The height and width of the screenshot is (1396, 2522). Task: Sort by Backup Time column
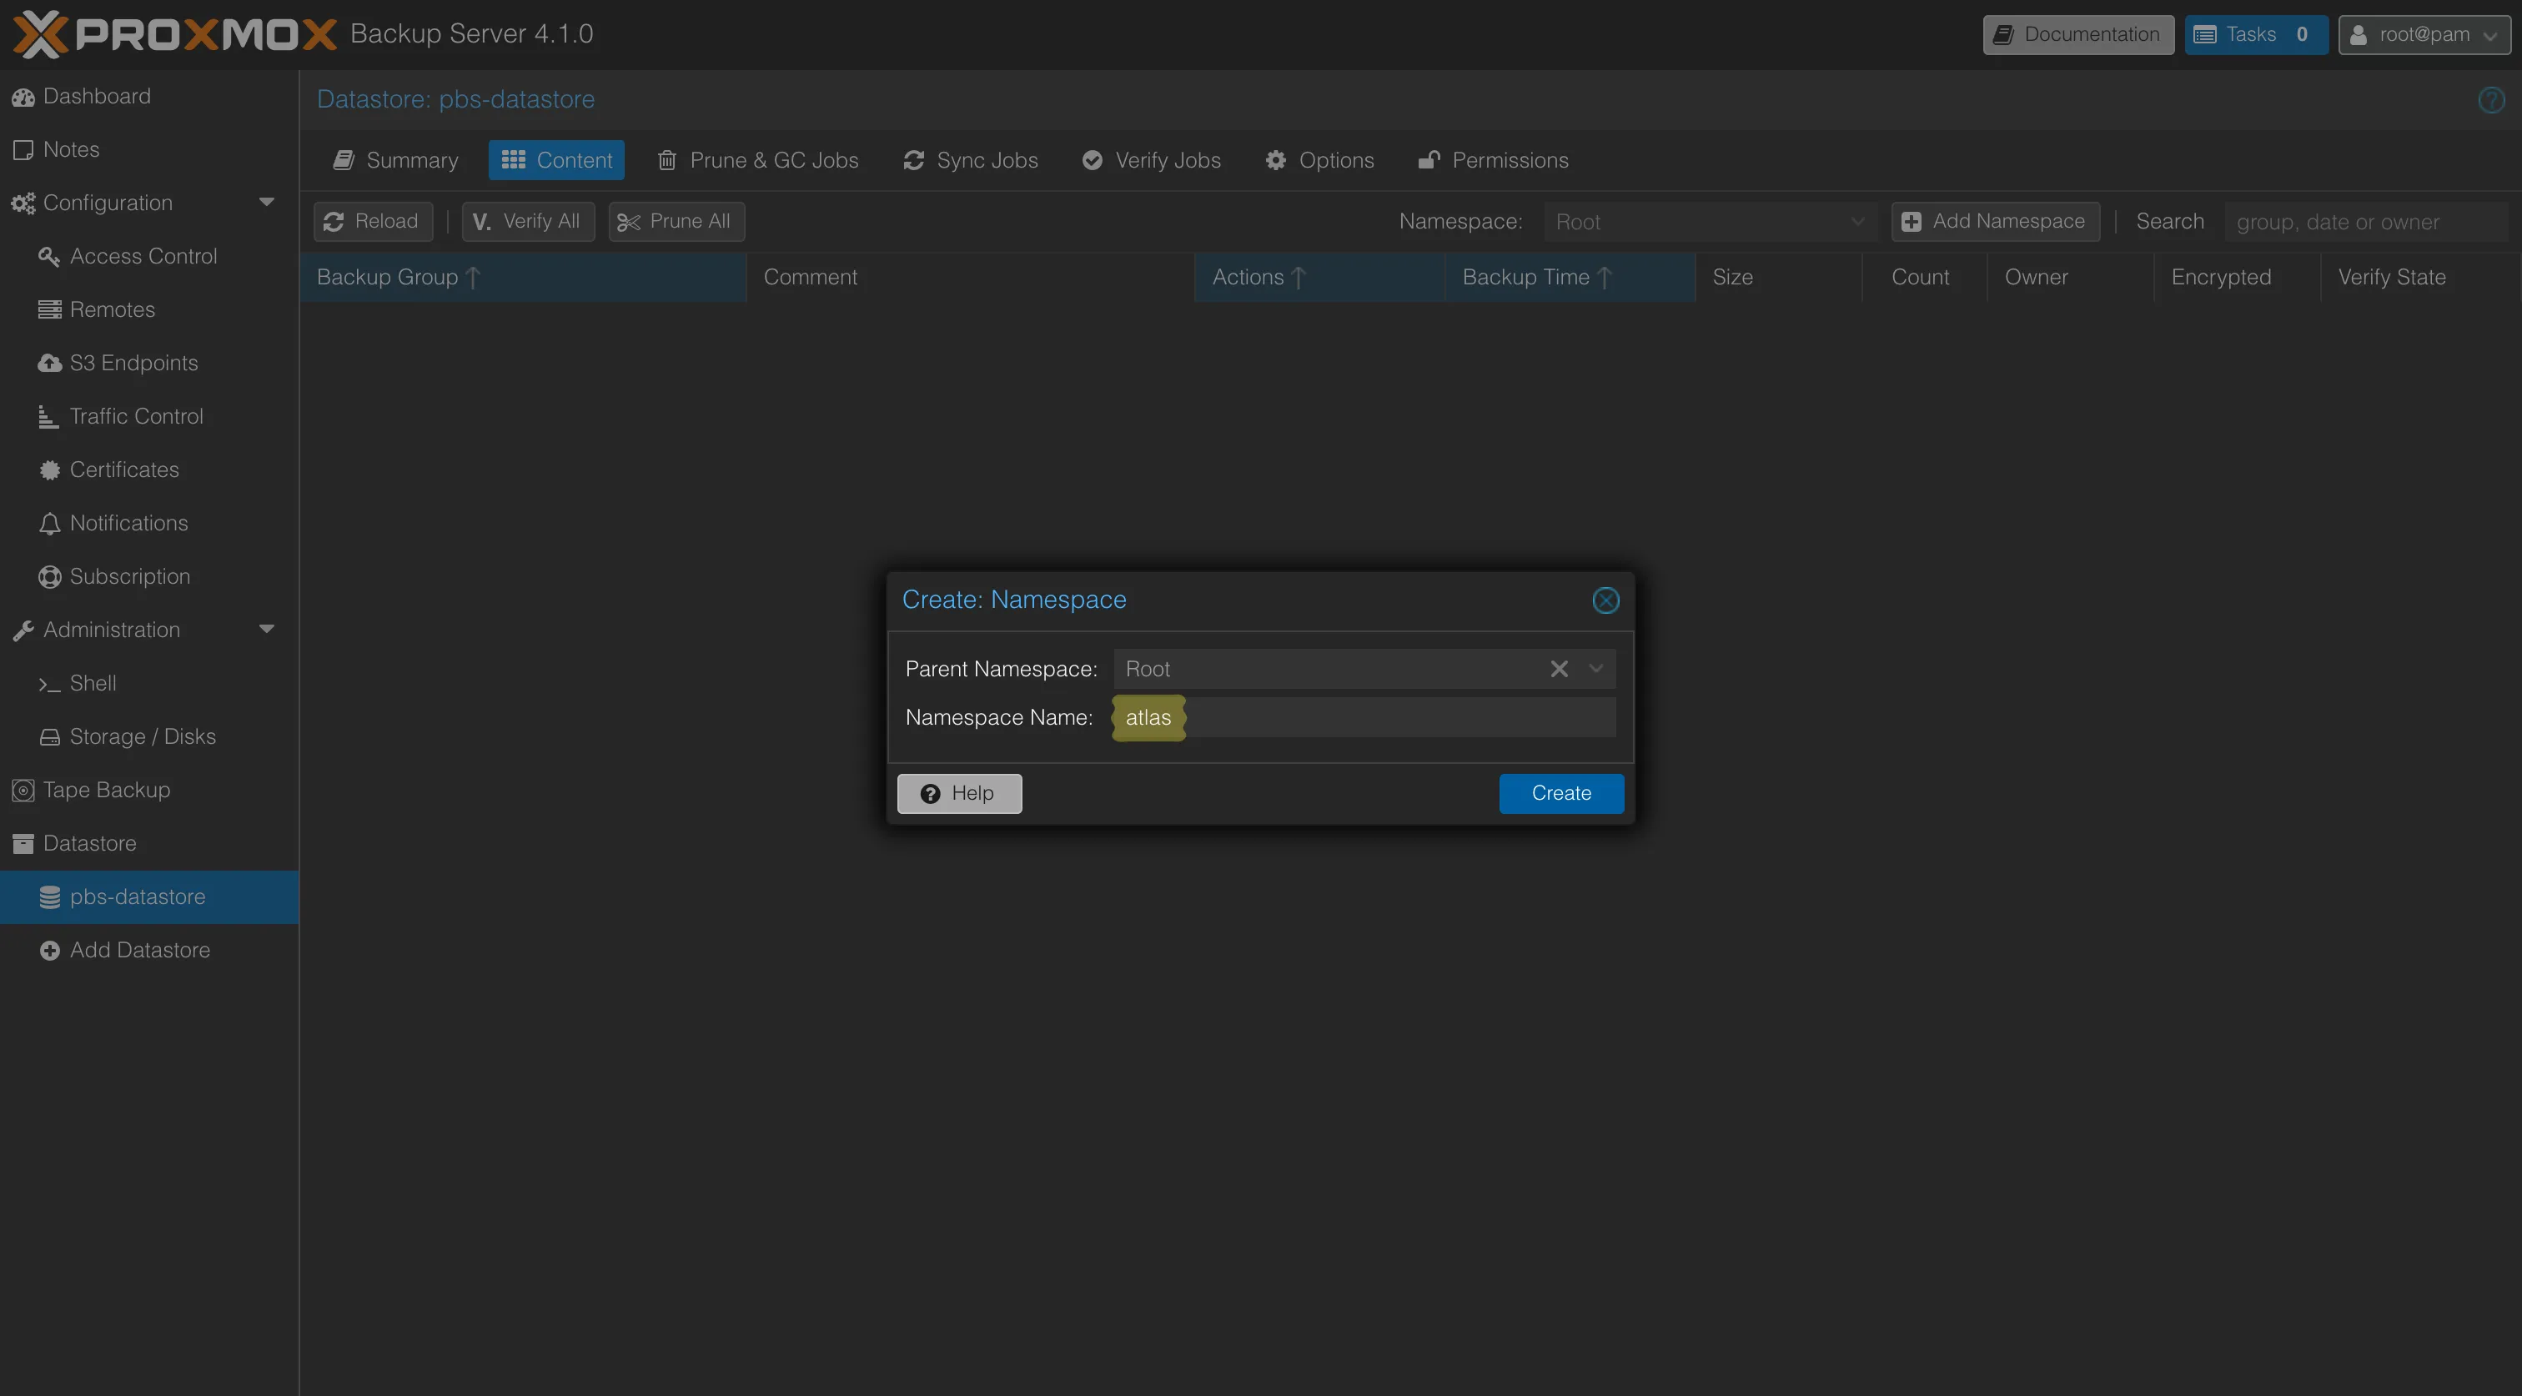(x=1570, y=277)
